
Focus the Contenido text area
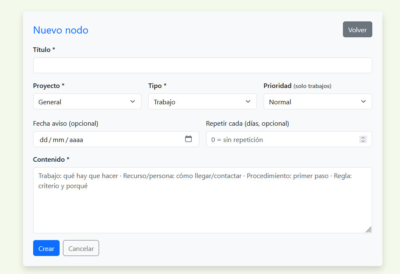[203, 200]
